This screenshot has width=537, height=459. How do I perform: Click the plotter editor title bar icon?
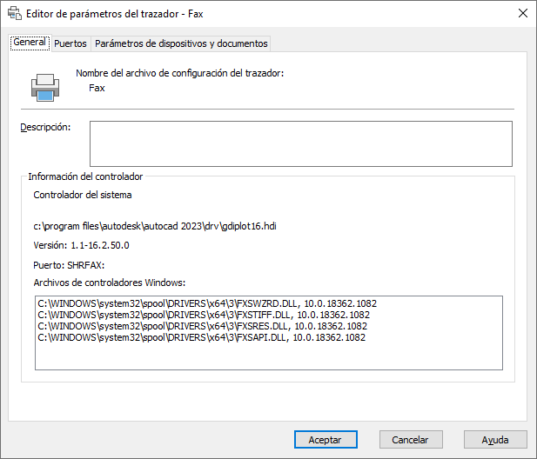[14, 14]
